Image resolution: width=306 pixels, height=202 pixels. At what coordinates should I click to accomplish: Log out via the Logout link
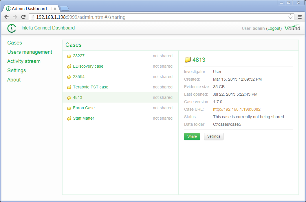click(x=274, y=28)
